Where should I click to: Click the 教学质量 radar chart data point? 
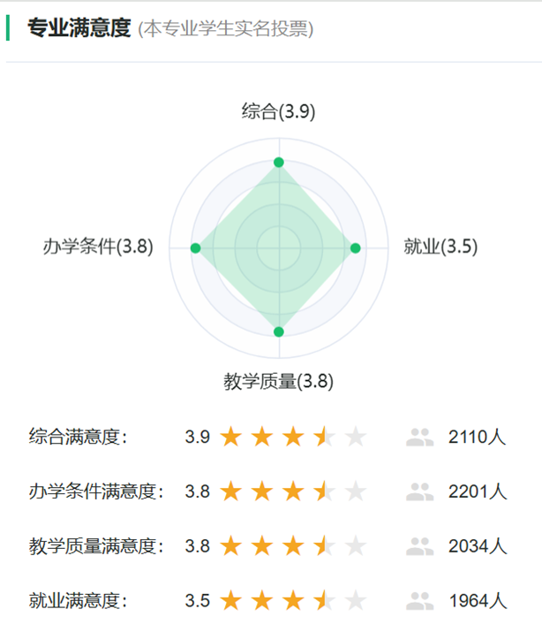point(279,331)
